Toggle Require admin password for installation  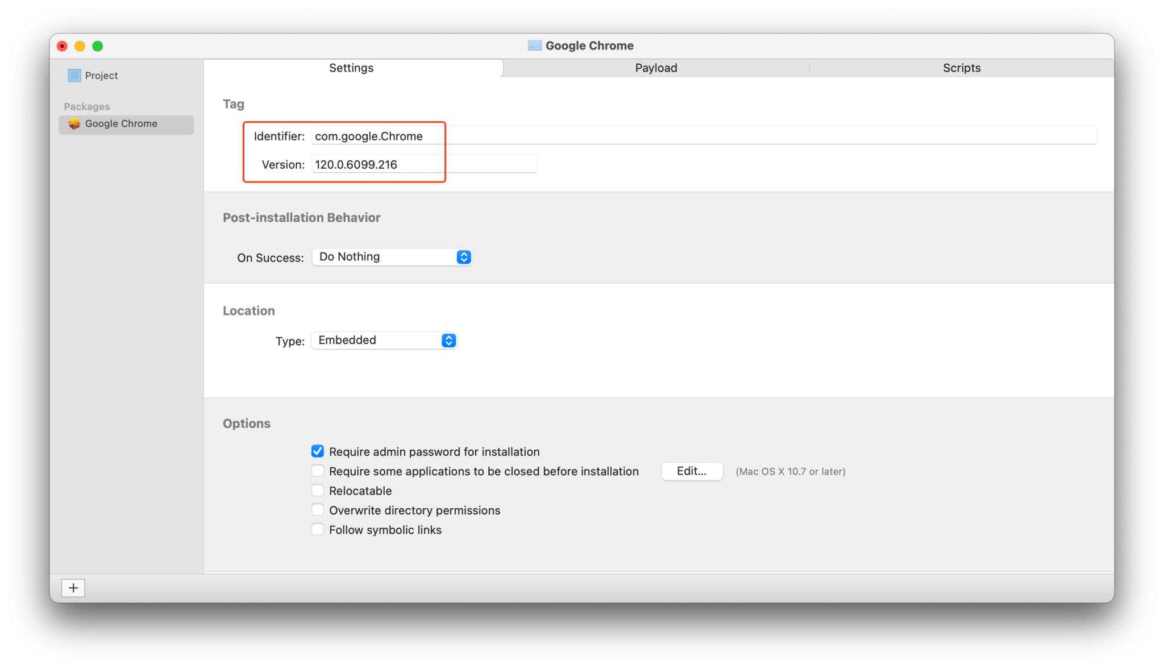click(318, 451)
